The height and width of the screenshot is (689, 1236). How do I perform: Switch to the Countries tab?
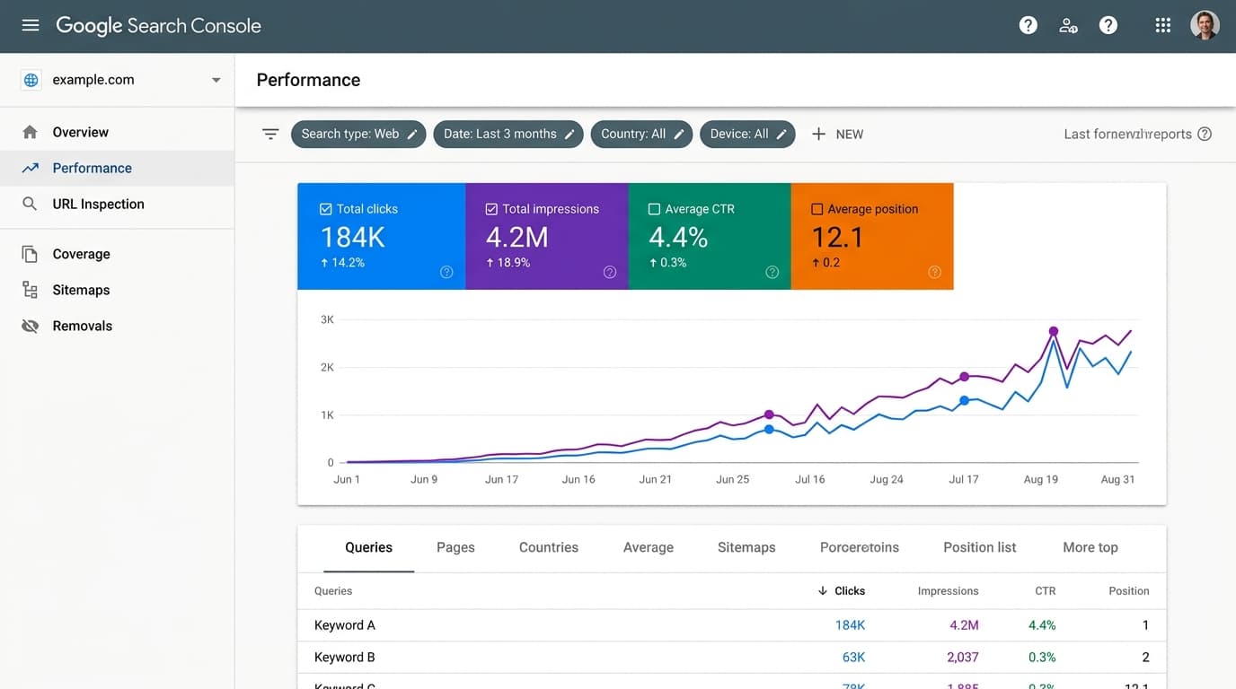[x=549, y=547]
